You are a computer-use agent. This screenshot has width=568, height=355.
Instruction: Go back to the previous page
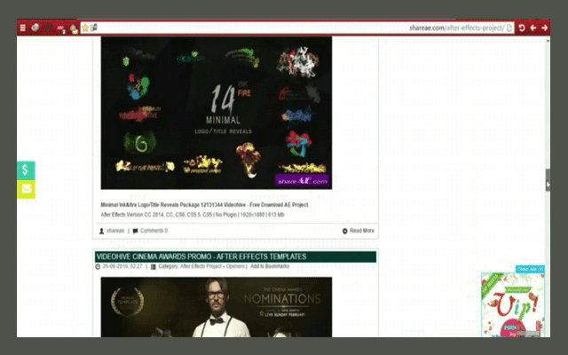[x=533, y=28]
